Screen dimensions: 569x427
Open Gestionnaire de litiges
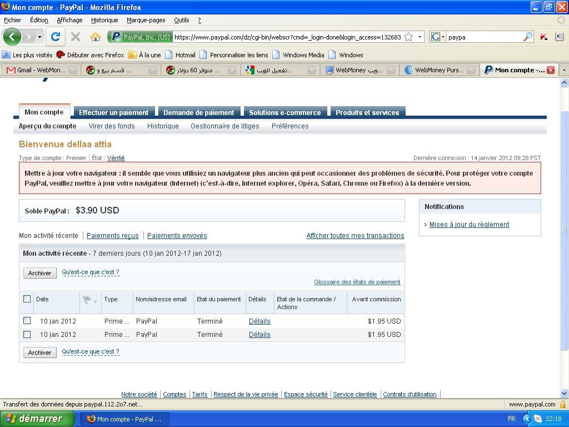pyautogui.click(x=225, y=126)
